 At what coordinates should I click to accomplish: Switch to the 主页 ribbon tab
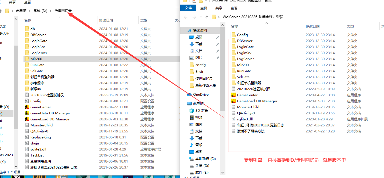204,8
